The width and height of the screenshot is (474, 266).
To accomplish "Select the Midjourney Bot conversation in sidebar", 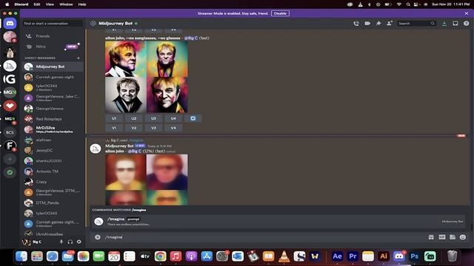I will tap(53, 66).
